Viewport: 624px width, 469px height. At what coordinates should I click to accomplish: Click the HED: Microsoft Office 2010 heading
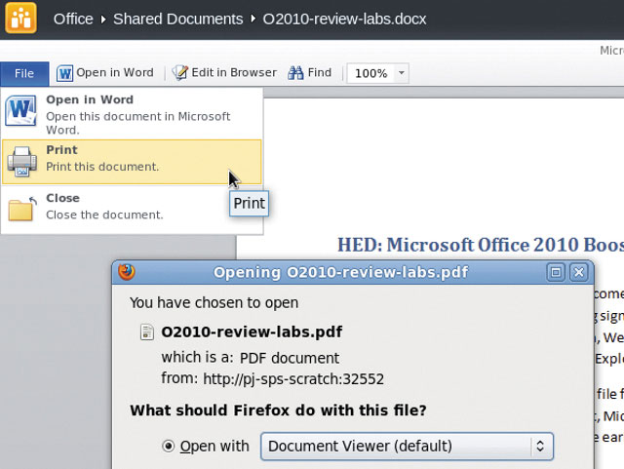tap(481, 245)
